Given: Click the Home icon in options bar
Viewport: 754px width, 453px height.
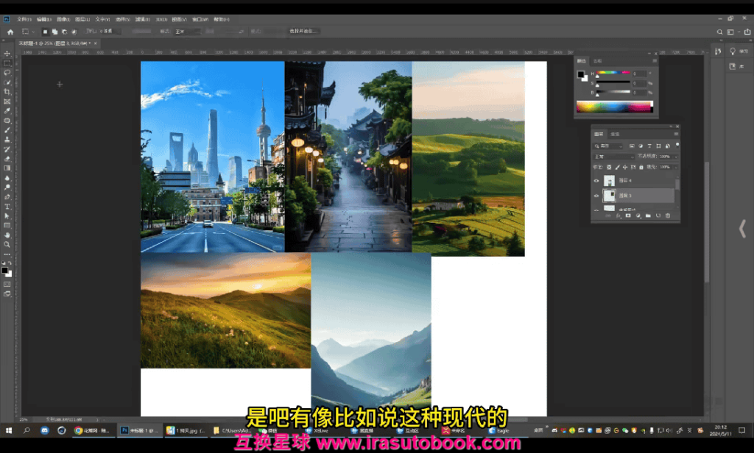Looking at the screenshot, I should 10,32.
